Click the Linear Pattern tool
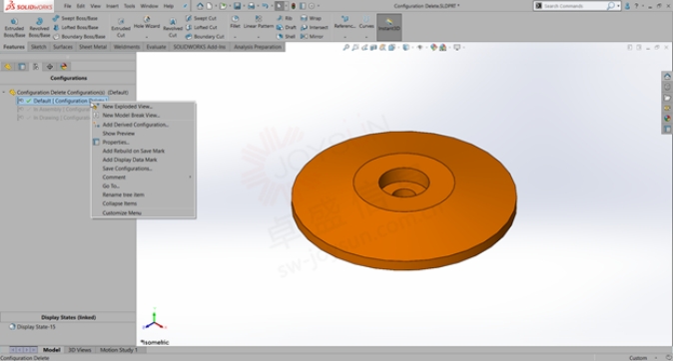The width and height of the screenshot is (673, 361). pyautogui.click(x=259, y=22)
